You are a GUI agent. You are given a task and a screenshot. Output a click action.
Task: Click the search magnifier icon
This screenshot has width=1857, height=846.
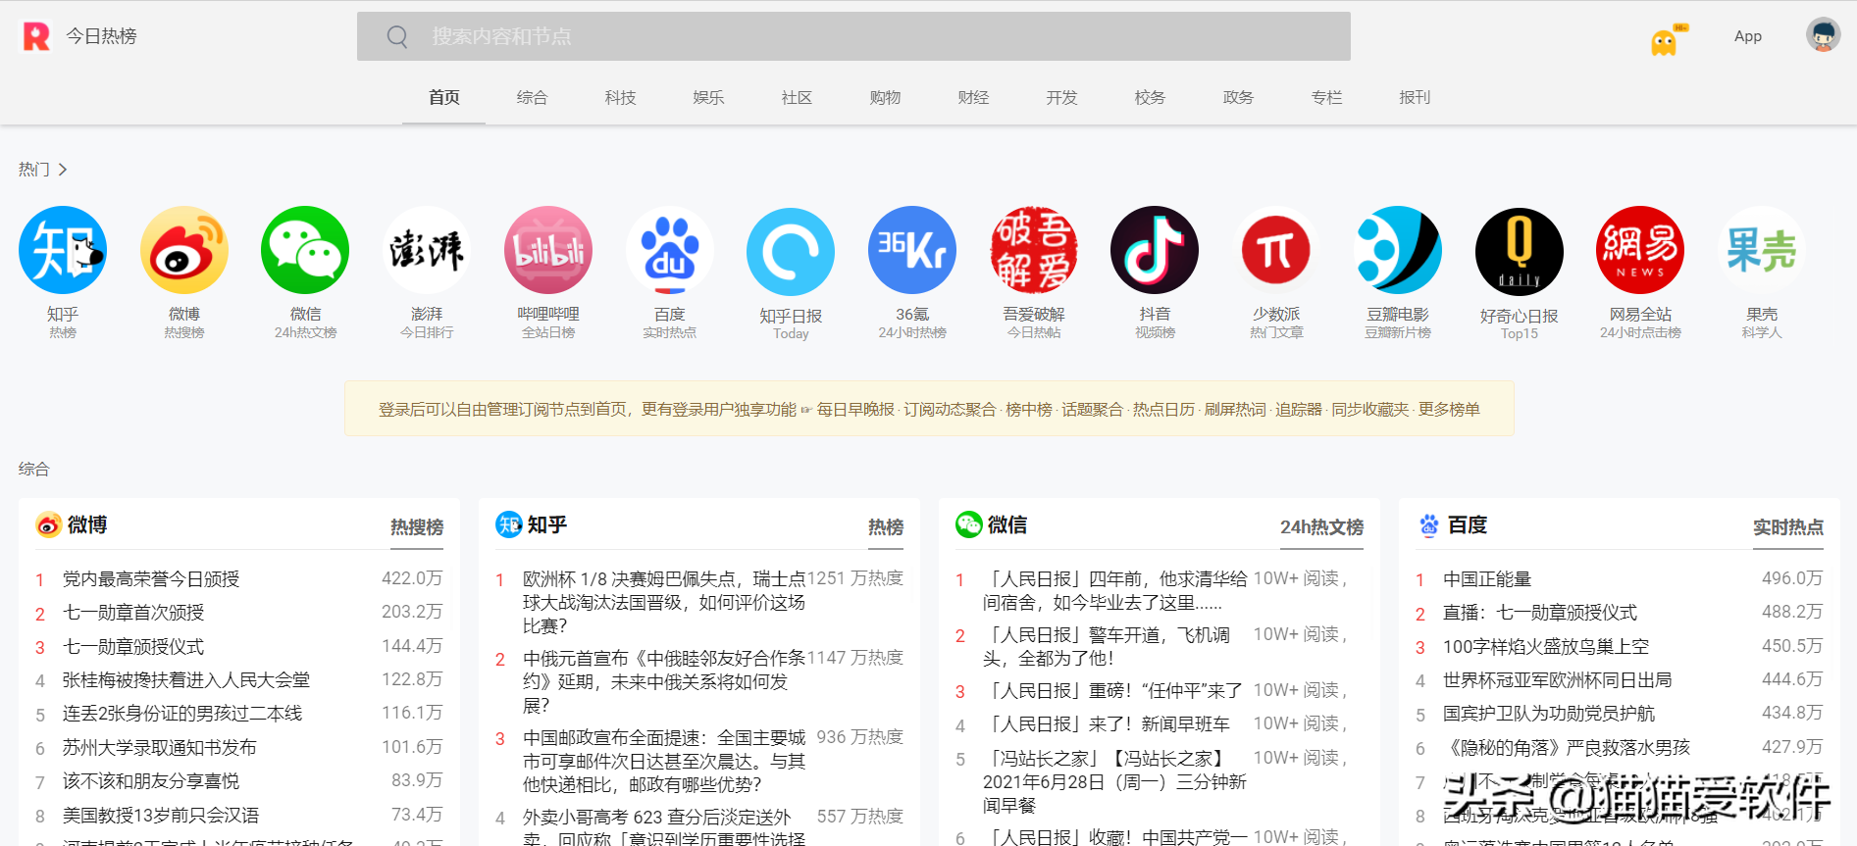[x=397, y=36]
